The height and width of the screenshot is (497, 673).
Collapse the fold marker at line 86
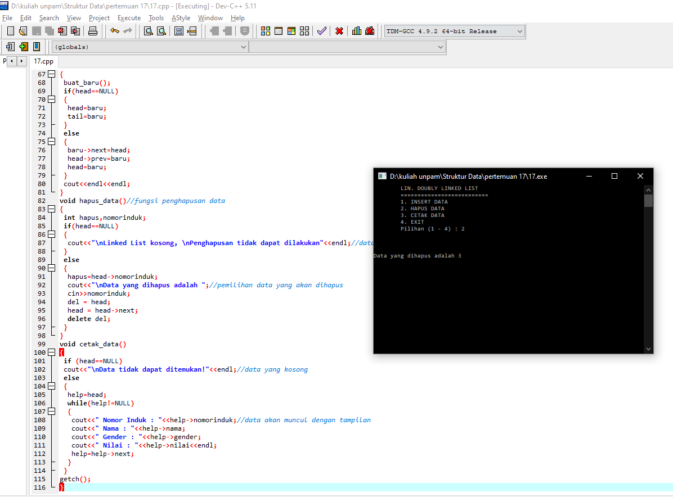click(52, 234)
